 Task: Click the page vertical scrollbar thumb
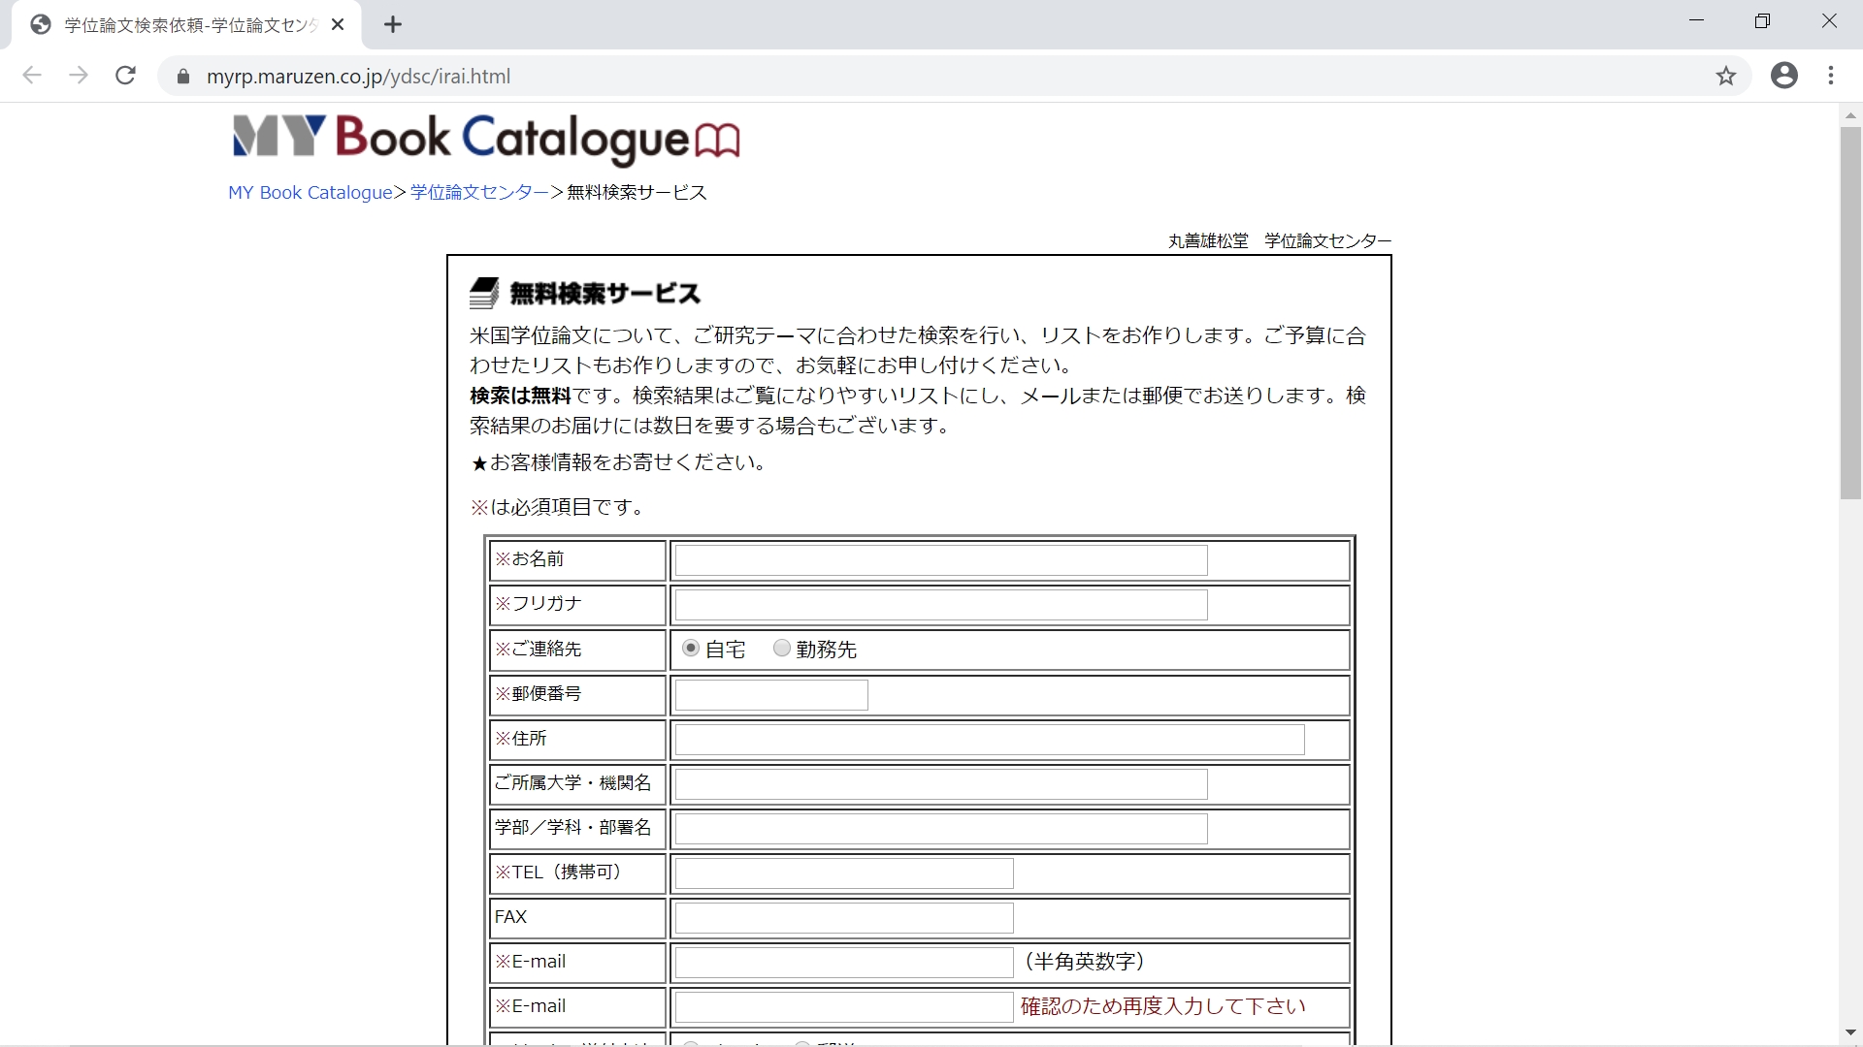pyautogui.click(x=1850, y=312)
